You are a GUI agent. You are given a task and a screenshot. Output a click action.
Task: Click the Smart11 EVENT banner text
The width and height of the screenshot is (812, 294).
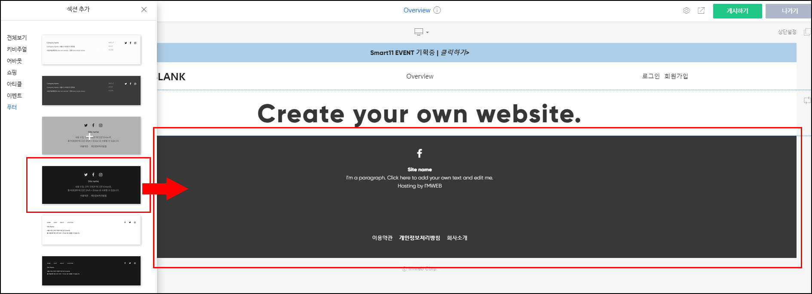(420, 52)
